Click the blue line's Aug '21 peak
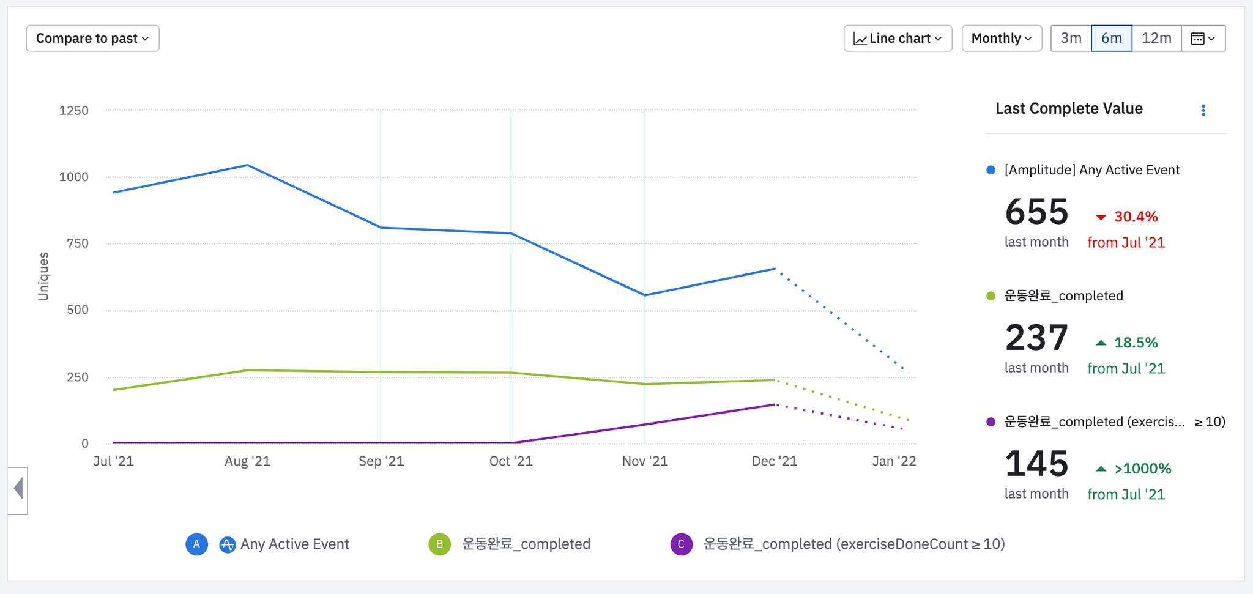 tap(247, 165)
